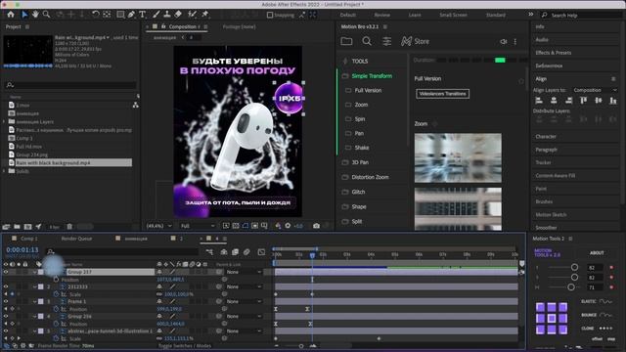Select the Pen tool
This screenshot has height=352, width=626.
131,15
